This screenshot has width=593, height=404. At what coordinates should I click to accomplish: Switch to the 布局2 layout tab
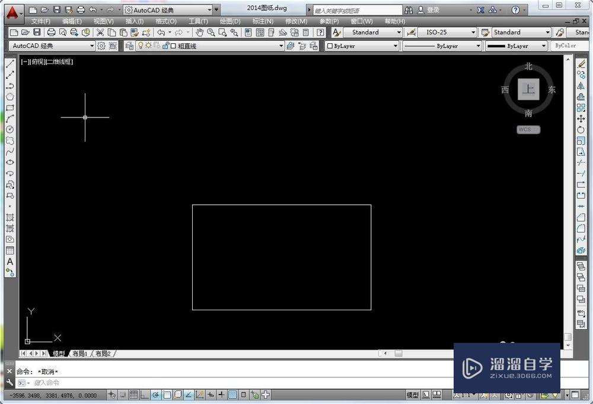click(x=103, y=354)
